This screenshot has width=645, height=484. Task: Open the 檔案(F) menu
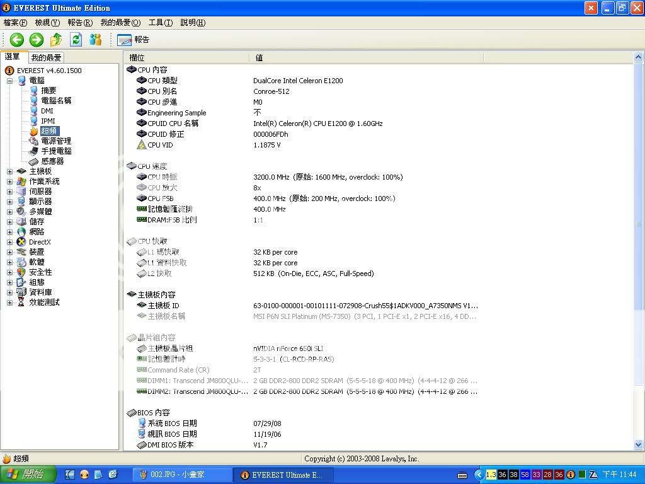(15, 23)
